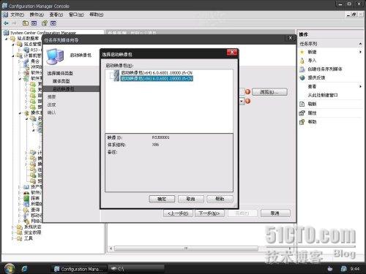
Task: Select the 工具 tree node
Action: click(x=29, y=238)
